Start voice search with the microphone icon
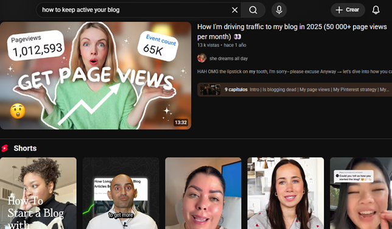This screenshot has width=392, height=229. pos(279,10)
